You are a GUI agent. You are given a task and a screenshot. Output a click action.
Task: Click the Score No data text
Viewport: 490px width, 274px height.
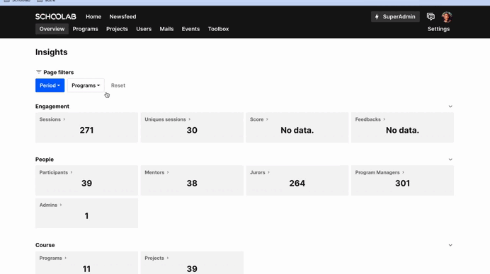click(297, 131)
